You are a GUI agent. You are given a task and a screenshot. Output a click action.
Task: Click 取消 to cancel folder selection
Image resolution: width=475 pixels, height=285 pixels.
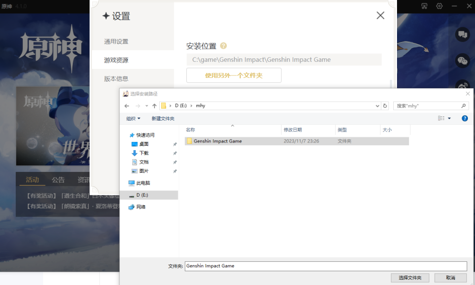point(450,278)
